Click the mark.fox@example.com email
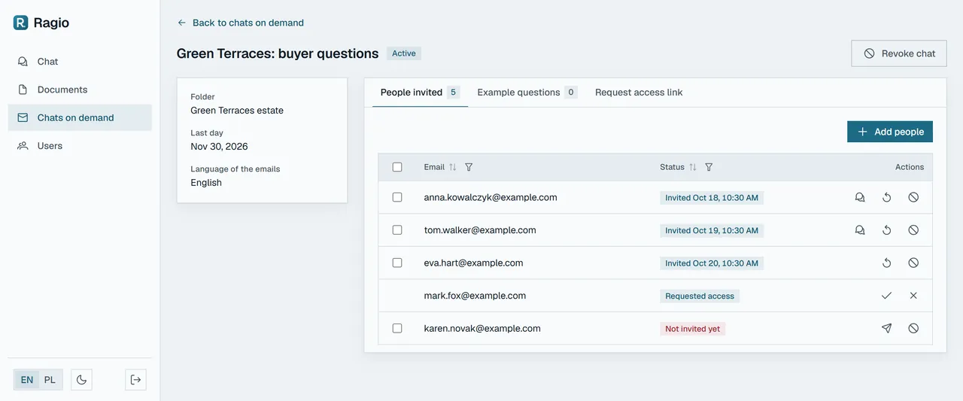This screenshot has width=963, height=401. (475, 296)
